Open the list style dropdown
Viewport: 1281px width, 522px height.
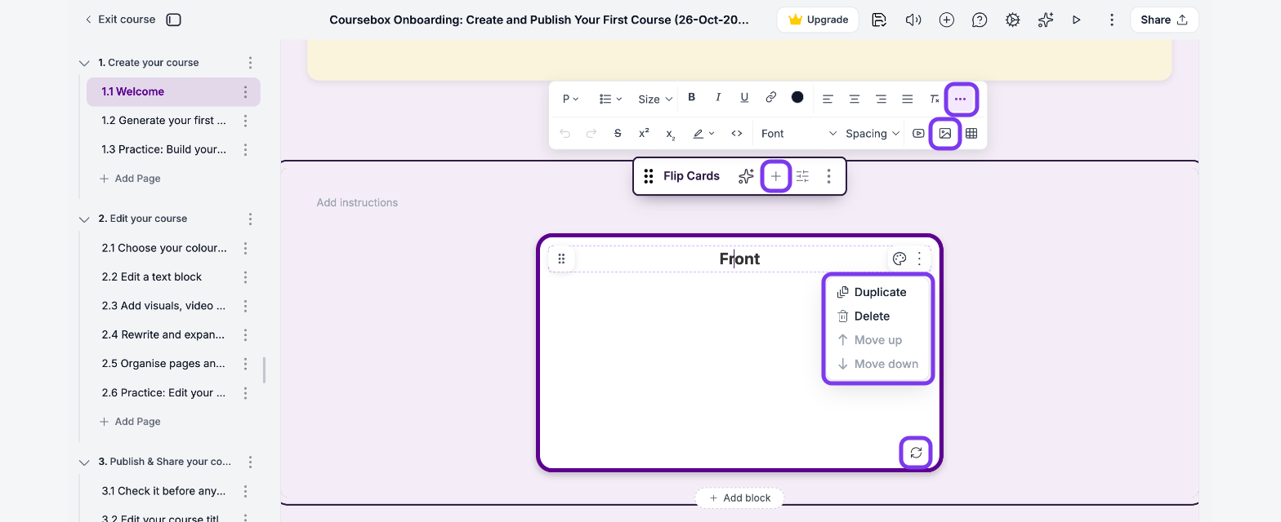click(610, 99)
